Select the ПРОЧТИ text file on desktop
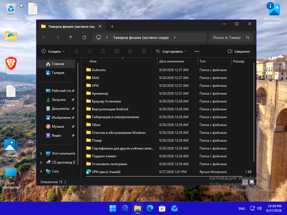This screenshot has height=215, width=287. coord(33,11)
